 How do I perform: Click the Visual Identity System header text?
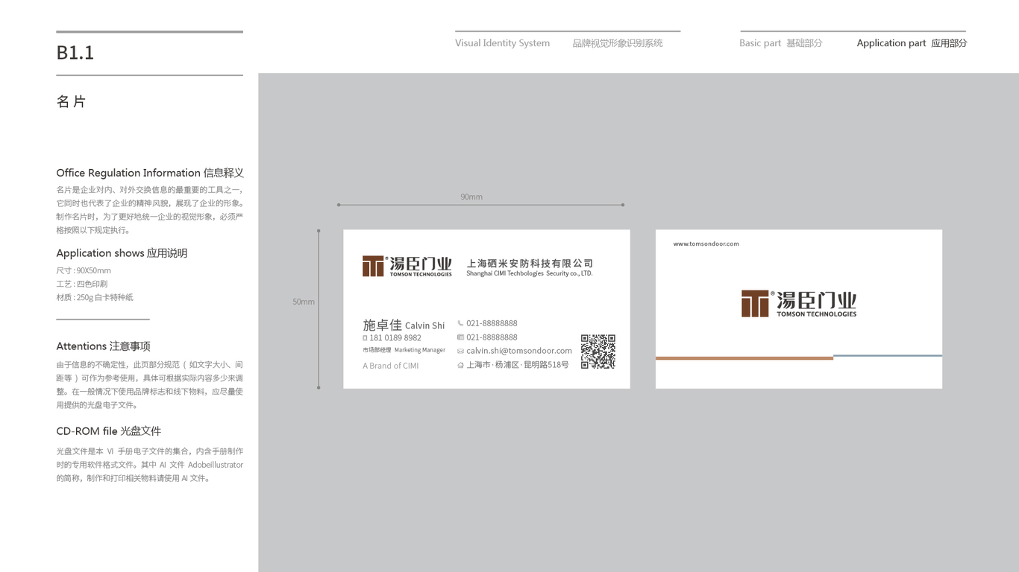[x=502, y=43]
